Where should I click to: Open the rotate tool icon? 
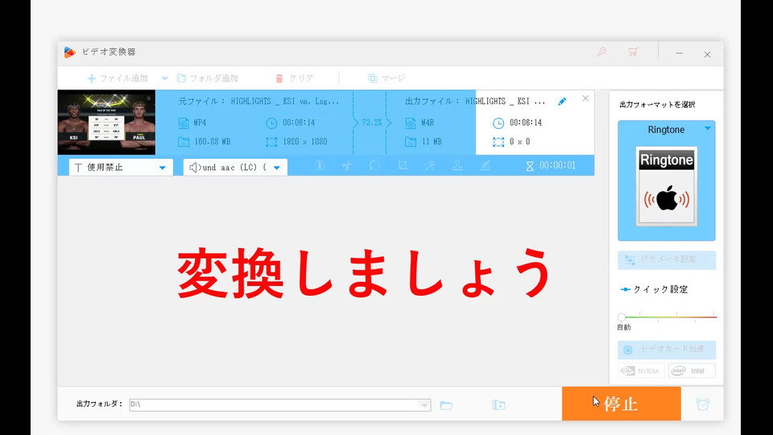pyautogui.click(x=374, y=166)
